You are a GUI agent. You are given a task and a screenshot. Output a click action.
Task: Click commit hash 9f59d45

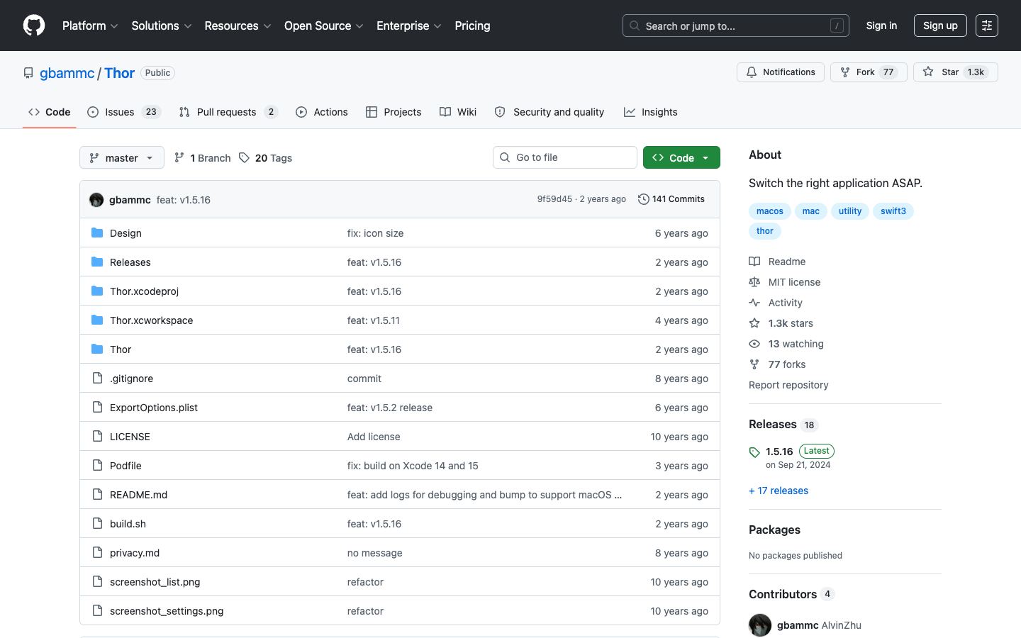[x=554, y=199]
